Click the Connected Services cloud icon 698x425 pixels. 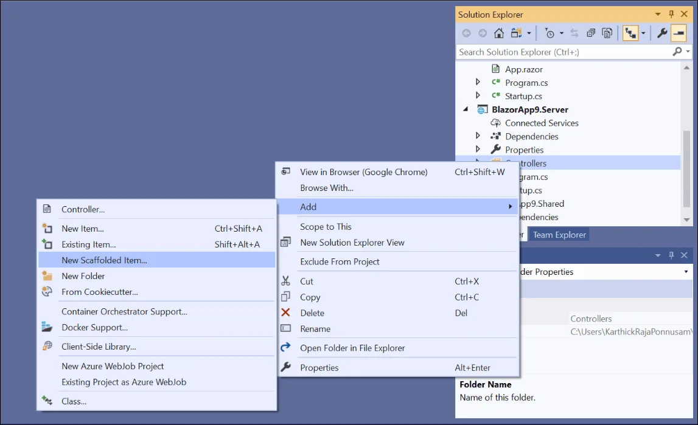tap(495, 123)
